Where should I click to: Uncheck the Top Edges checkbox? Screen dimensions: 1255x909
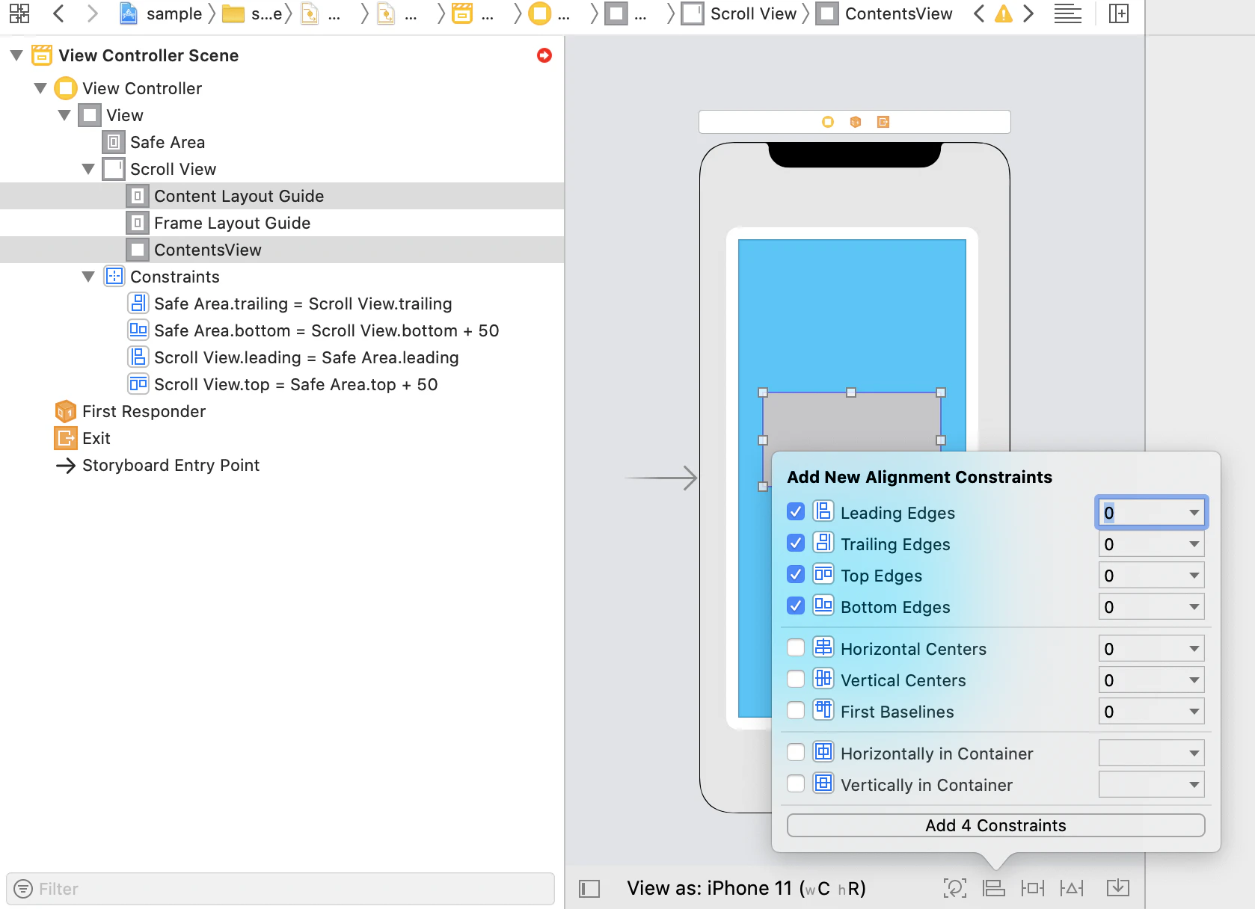point(796,575)
